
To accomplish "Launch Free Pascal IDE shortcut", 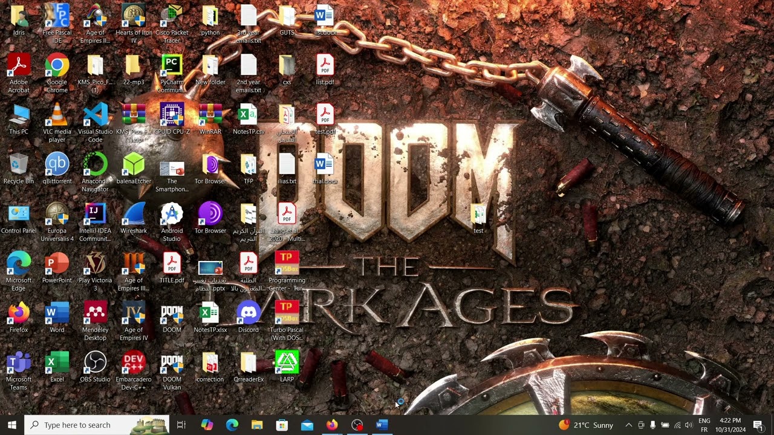I will click(57, 24).
